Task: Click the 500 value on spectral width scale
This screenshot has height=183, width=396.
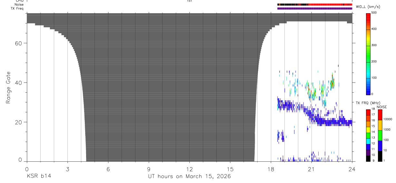Action: [x=374, y=13]
